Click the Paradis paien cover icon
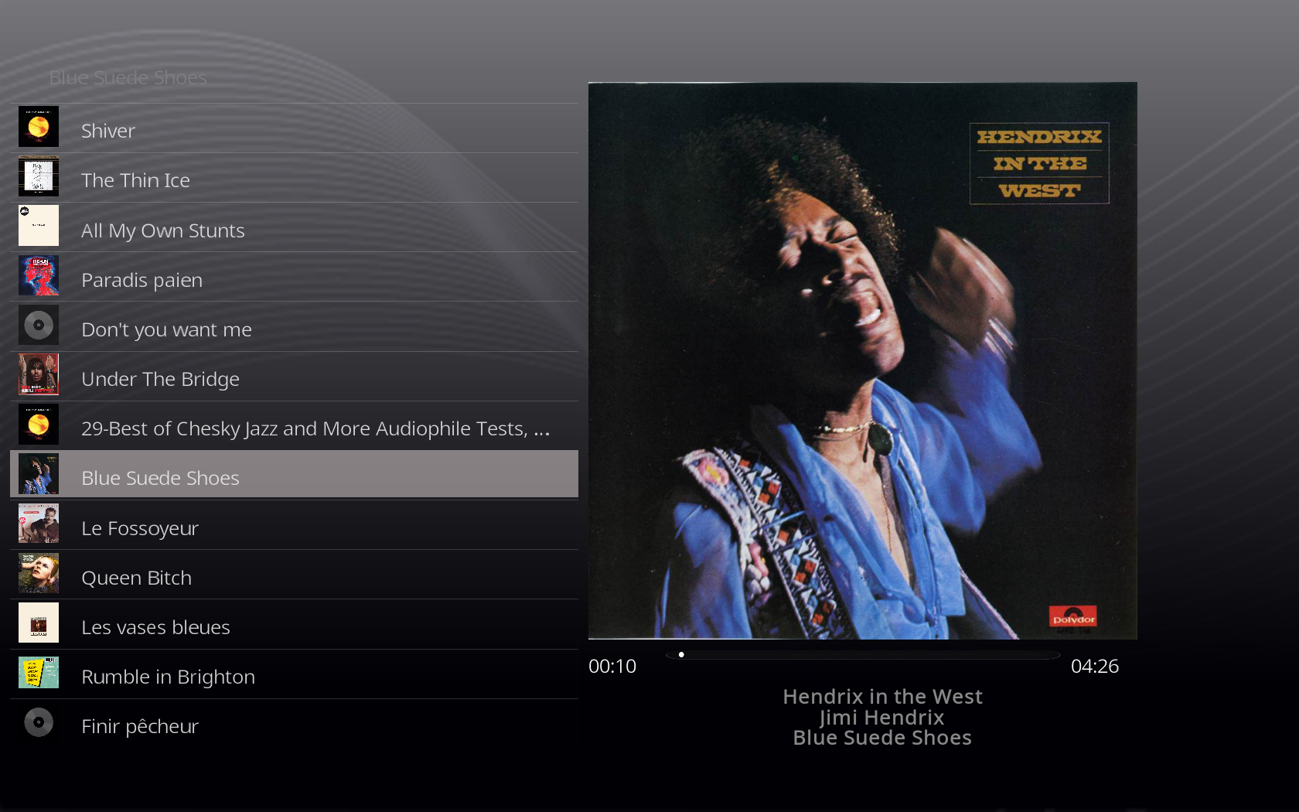The height and width of the screenshot is (812, 1299). click(39, 275)
